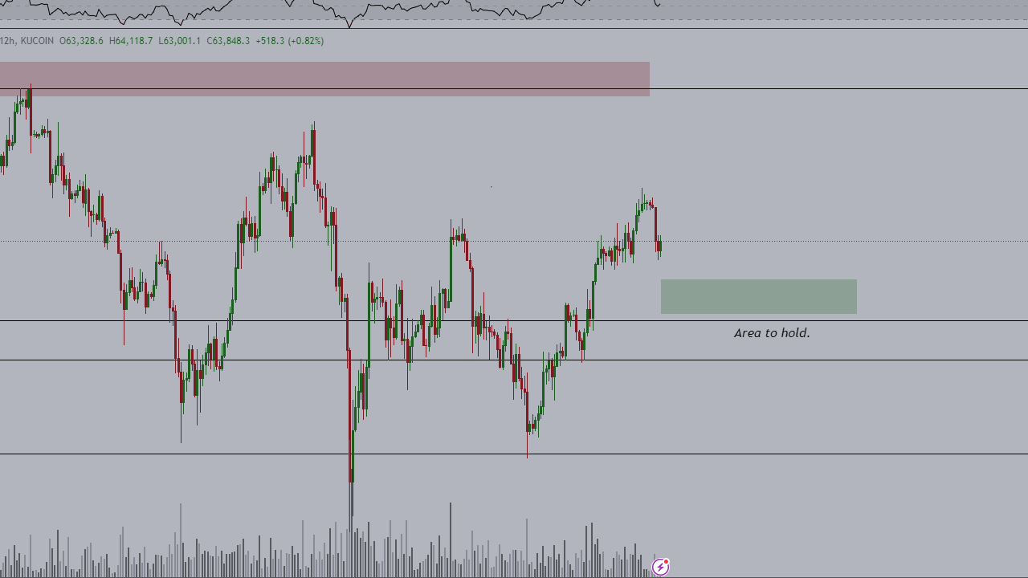Click the purple lightning bolt news icon
This screenshot has height=578, width=1028.
click(660, 568)
